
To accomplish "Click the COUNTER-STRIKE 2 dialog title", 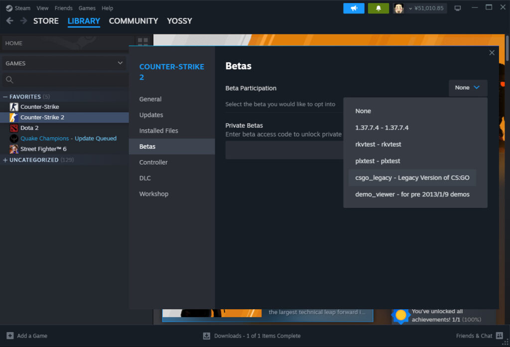I will 172,72.
